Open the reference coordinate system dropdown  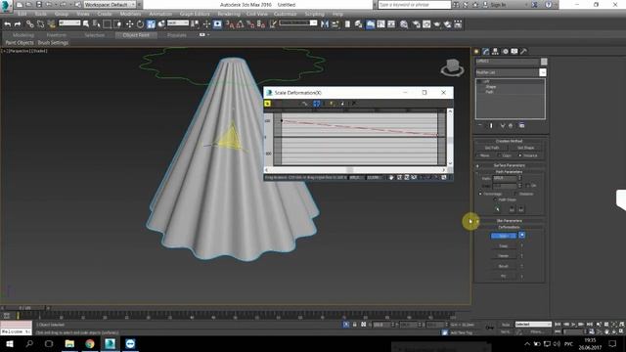pyautogui.click(x=178, y=23)
